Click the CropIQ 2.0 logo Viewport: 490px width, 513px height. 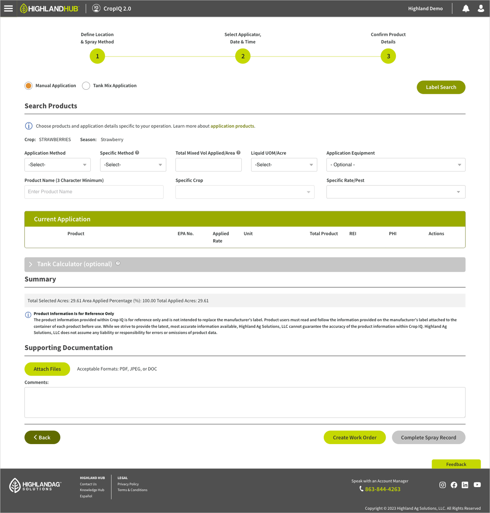point(112,8)
